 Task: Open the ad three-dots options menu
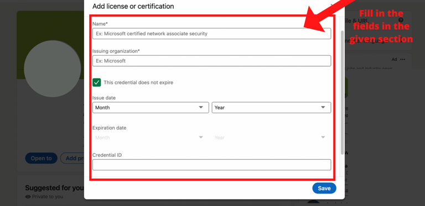coord(402,59)
